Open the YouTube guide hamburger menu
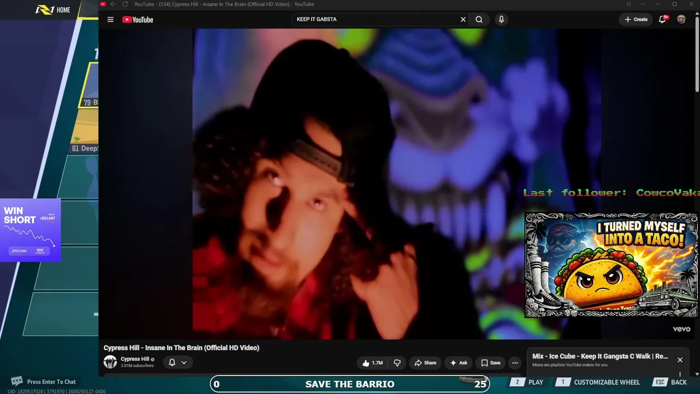 tap(110, 20)
